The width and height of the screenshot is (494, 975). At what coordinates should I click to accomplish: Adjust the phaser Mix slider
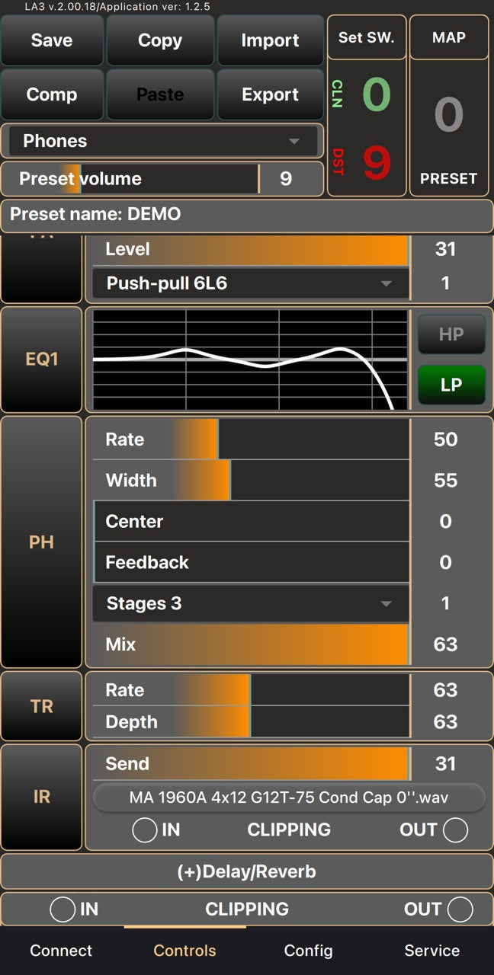(x=251, y=644)
